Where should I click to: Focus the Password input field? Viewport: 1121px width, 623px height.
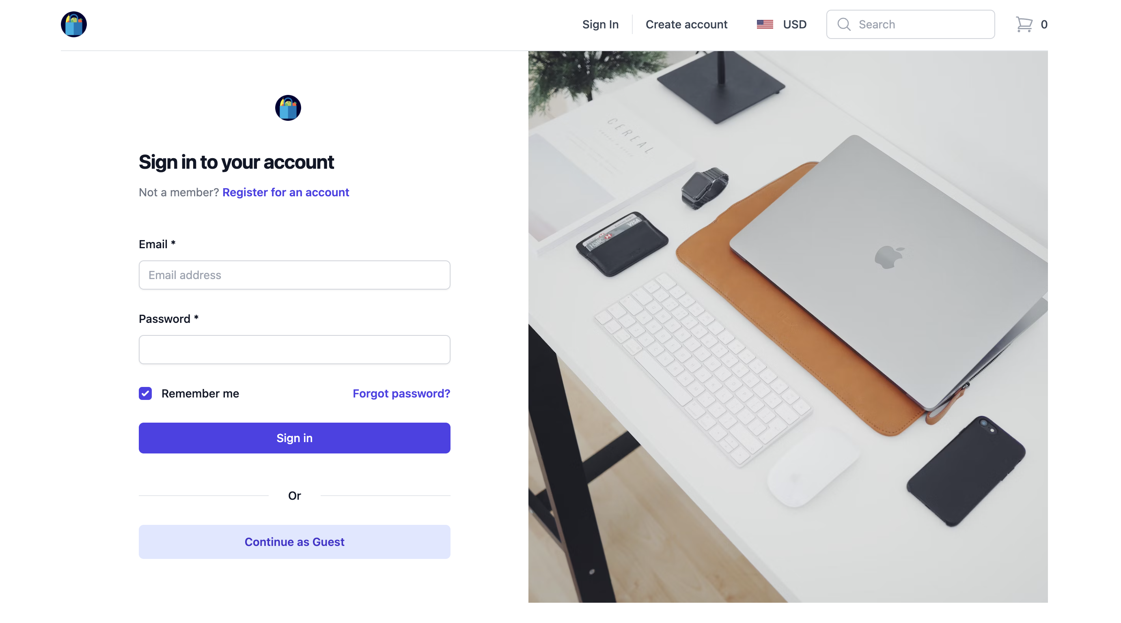click(295, 350)
